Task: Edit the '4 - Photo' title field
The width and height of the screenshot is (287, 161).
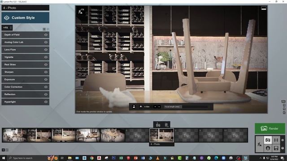Action: (25, 8)
